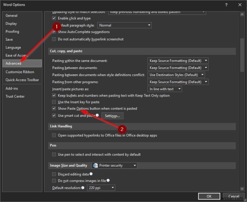Enable Discard editing data checkbox

[54, 174]
